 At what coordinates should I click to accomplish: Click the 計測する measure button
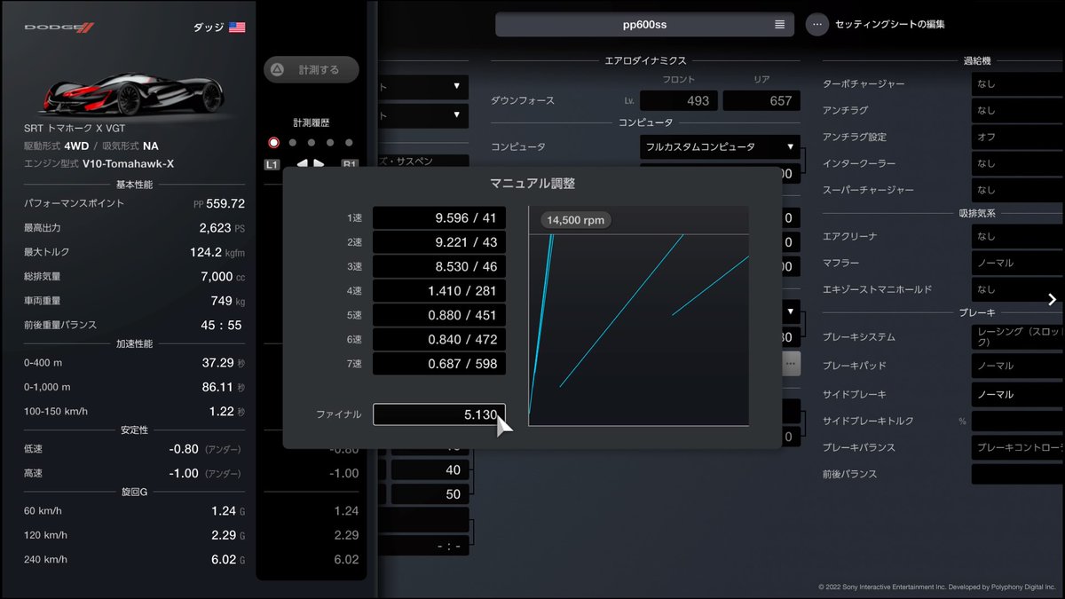[x=311, y=69]
